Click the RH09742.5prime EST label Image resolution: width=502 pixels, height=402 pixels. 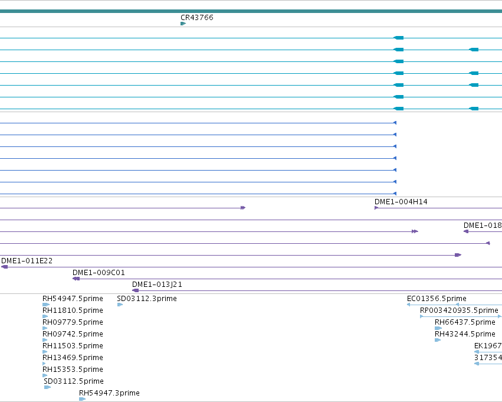(x=73, y=334)
